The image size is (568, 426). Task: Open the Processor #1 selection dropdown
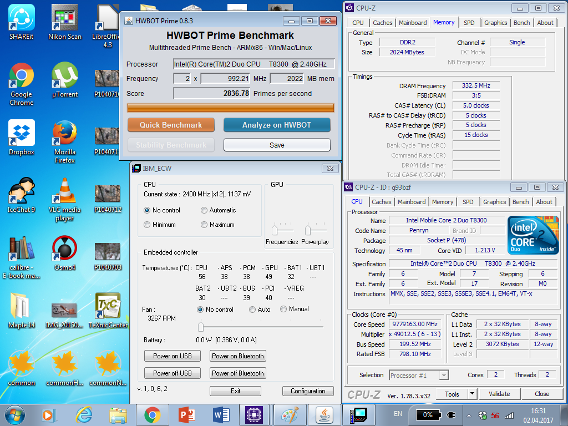pos(419,376)
